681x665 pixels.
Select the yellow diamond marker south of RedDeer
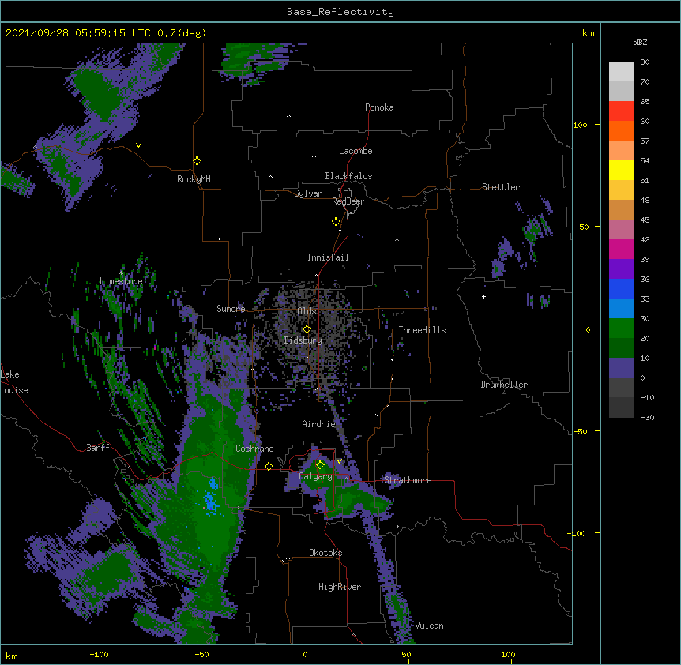point(336,222)
